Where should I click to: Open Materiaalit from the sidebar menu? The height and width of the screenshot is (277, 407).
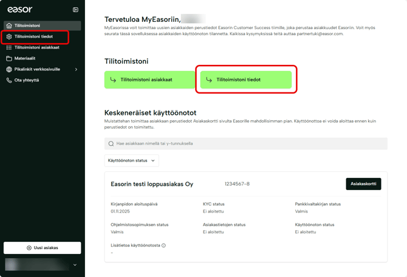[x=25, y=58]
